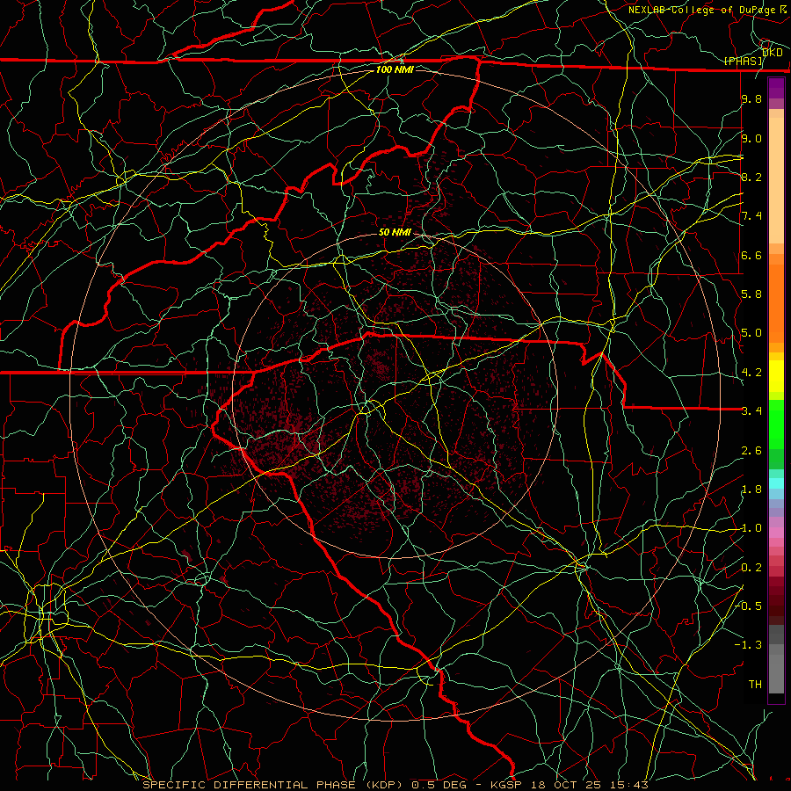Click the TH threshold label

pyautogui.click(x=755, y=684)
